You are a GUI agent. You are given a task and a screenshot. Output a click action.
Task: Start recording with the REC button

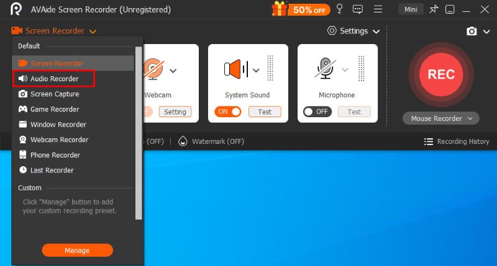pyautogui.click(x=441, y=74)
